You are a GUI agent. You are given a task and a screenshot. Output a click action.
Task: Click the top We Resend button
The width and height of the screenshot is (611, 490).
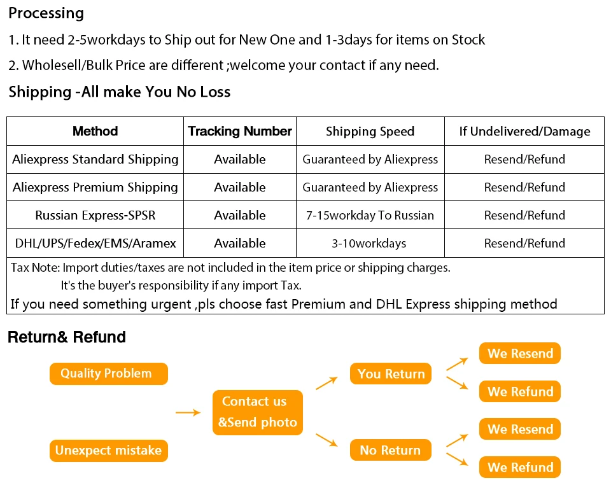[520, 353]
